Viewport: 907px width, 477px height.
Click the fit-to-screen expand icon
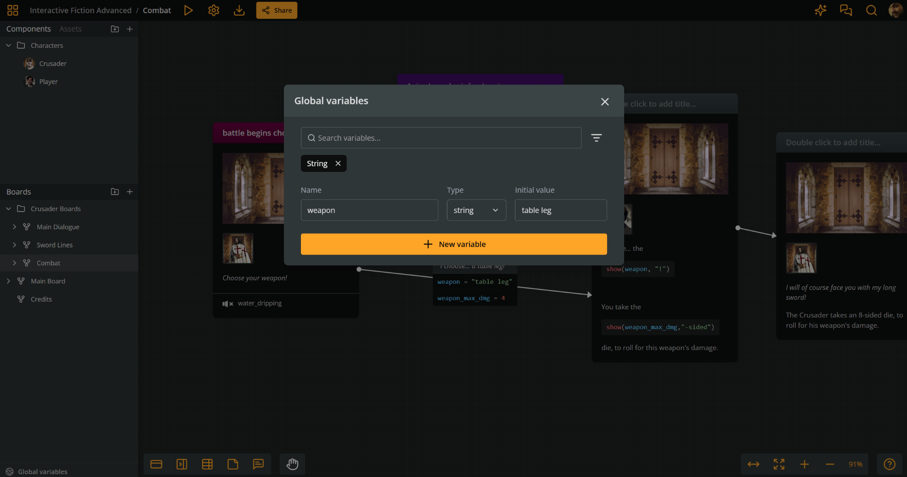pyautogui.click(x=779, y=464)
